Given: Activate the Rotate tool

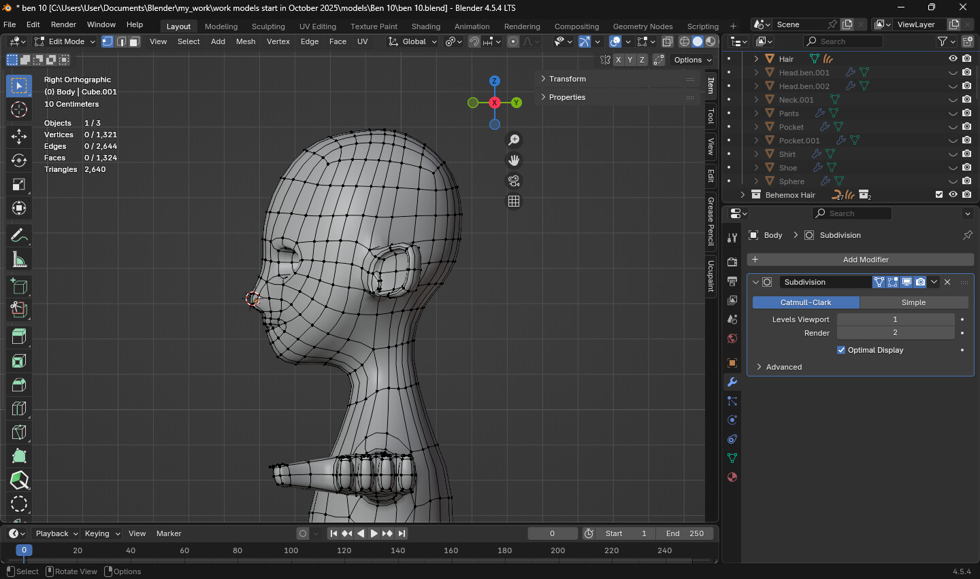Looking at the screenshot, I should click(x=19, y=160).
